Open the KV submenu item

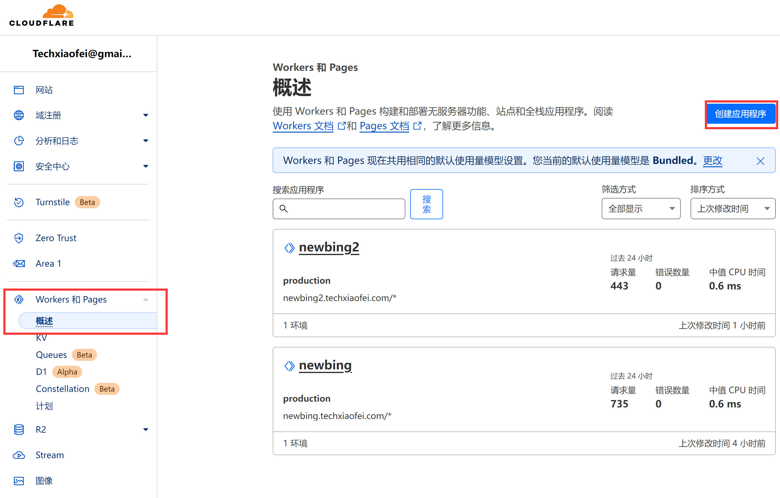point(41,338)
